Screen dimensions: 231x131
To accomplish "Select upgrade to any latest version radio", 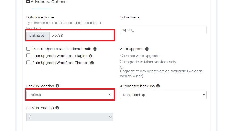I will coord(122,67).
